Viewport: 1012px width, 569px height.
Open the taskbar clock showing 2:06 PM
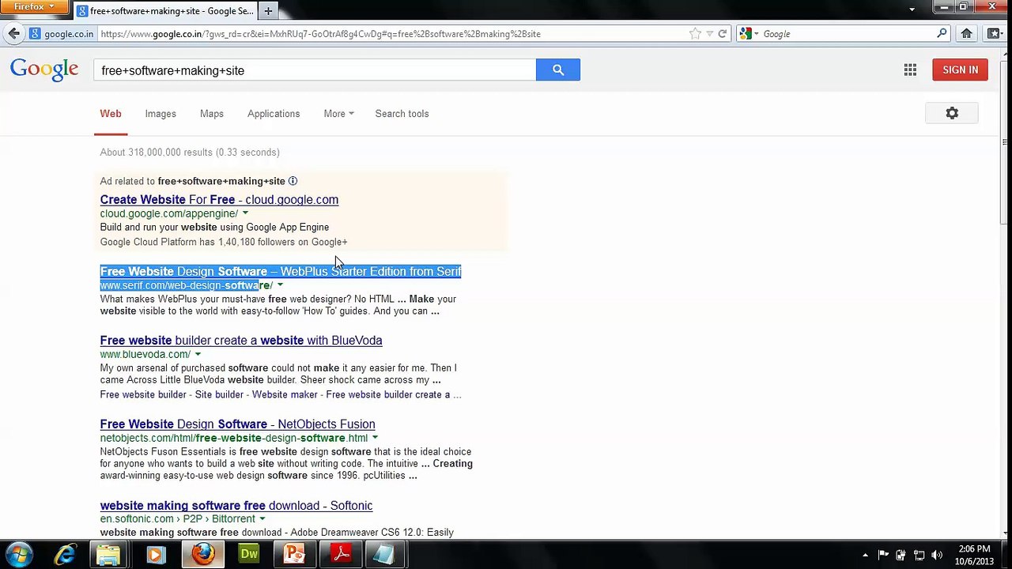974,555
